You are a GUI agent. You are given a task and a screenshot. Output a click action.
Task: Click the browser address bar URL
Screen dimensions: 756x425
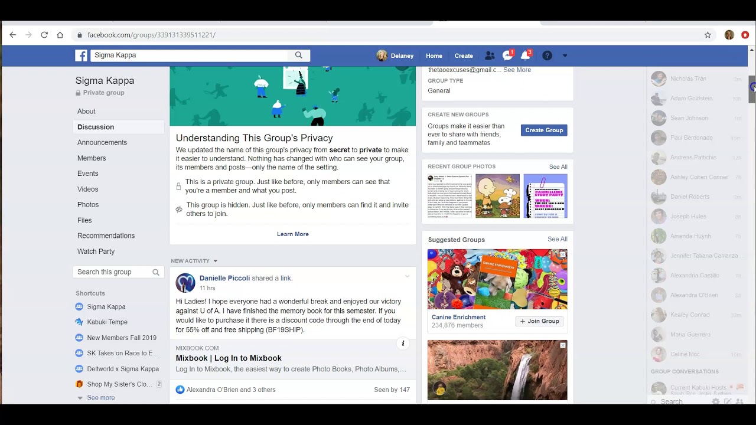point(151,35)
